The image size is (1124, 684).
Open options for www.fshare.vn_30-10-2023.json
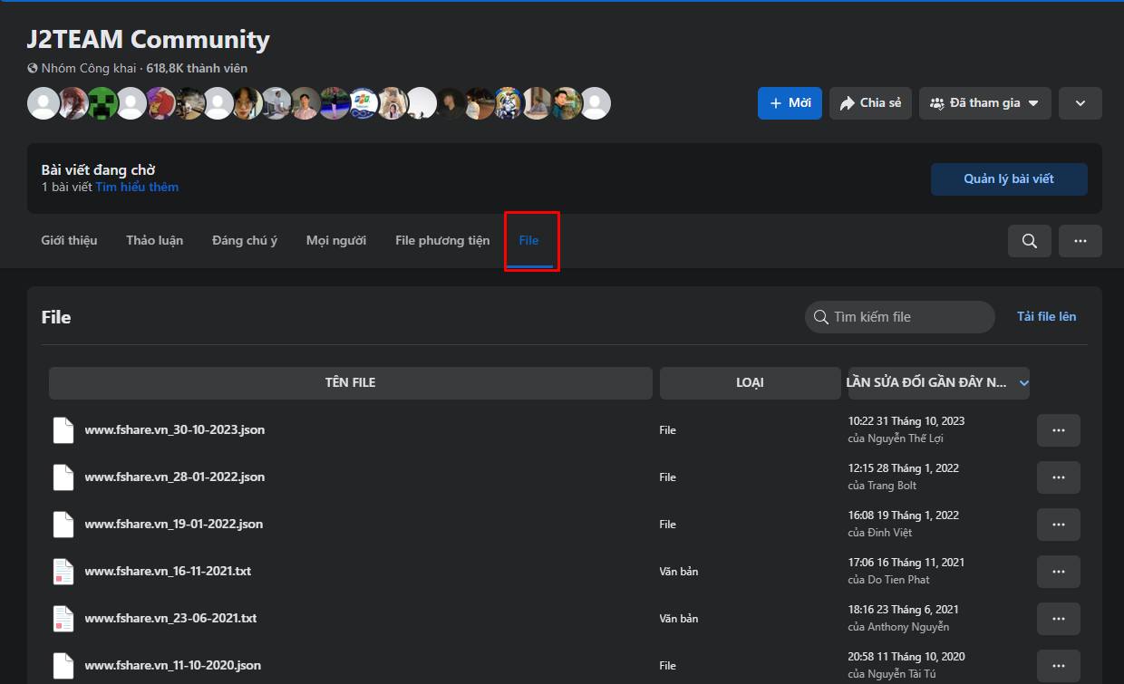[1059, 430]
